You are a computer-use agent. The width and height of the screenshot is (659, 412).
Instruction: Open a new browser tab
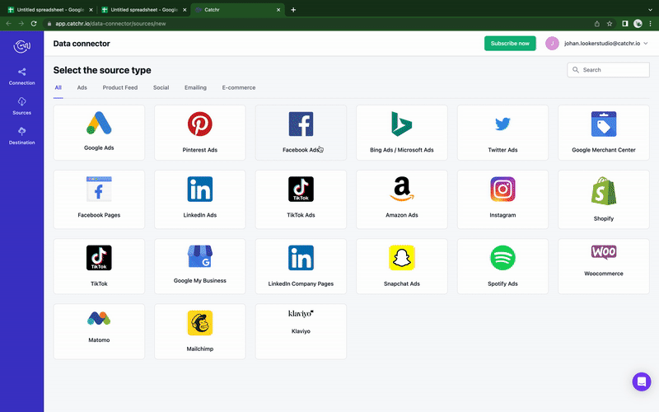pyautogui.click(x=293, y=10)
